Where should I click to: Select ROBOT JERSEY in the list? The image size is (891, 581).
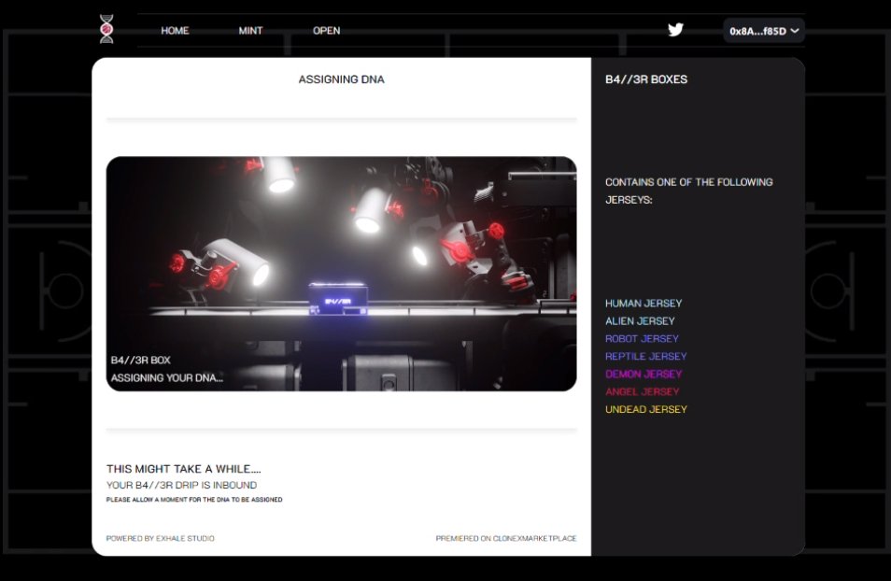point(642,339)
